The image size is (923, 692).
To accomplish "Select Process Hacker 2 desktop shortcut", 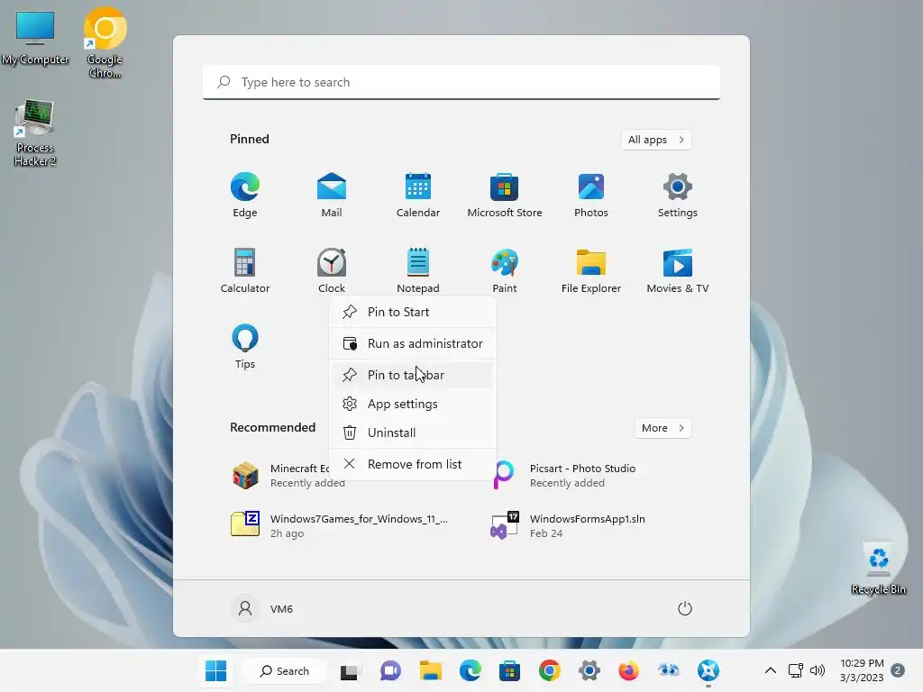I will click(35, 133).
